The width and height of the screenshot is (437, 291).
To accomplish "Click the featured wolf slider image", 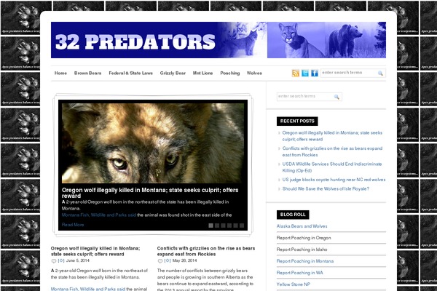I will 153,143.
